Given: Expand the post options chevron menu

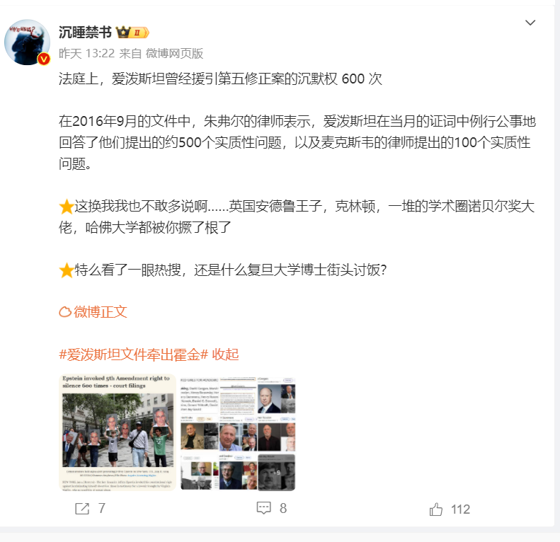Looking at the screenshot, I should (x=530, y=23).
